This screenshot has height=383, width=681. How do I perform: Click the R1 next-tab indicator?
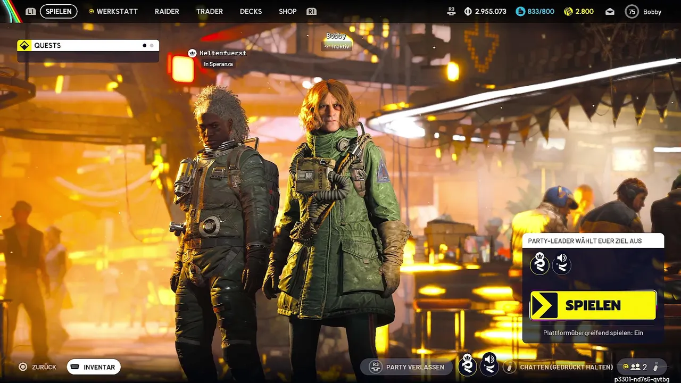[x=312, y=11]
